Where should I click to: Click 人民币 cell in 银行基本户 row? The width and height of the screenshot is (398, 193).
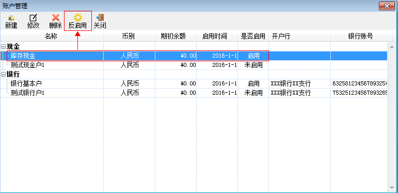pyautogui.click(x=130, y=83)
